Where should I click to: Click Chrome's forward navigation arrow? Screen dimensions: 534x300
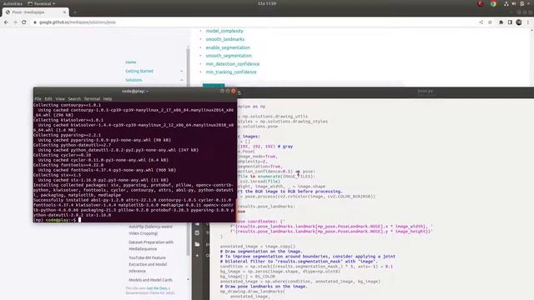coord(15,22)
